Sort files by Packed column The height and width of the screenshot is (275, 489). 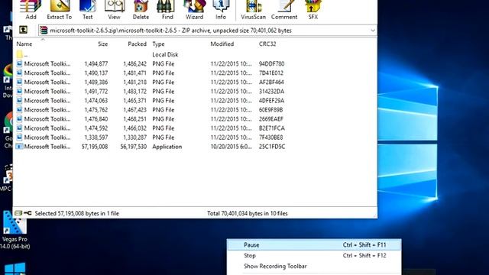[x=137, y=44]
